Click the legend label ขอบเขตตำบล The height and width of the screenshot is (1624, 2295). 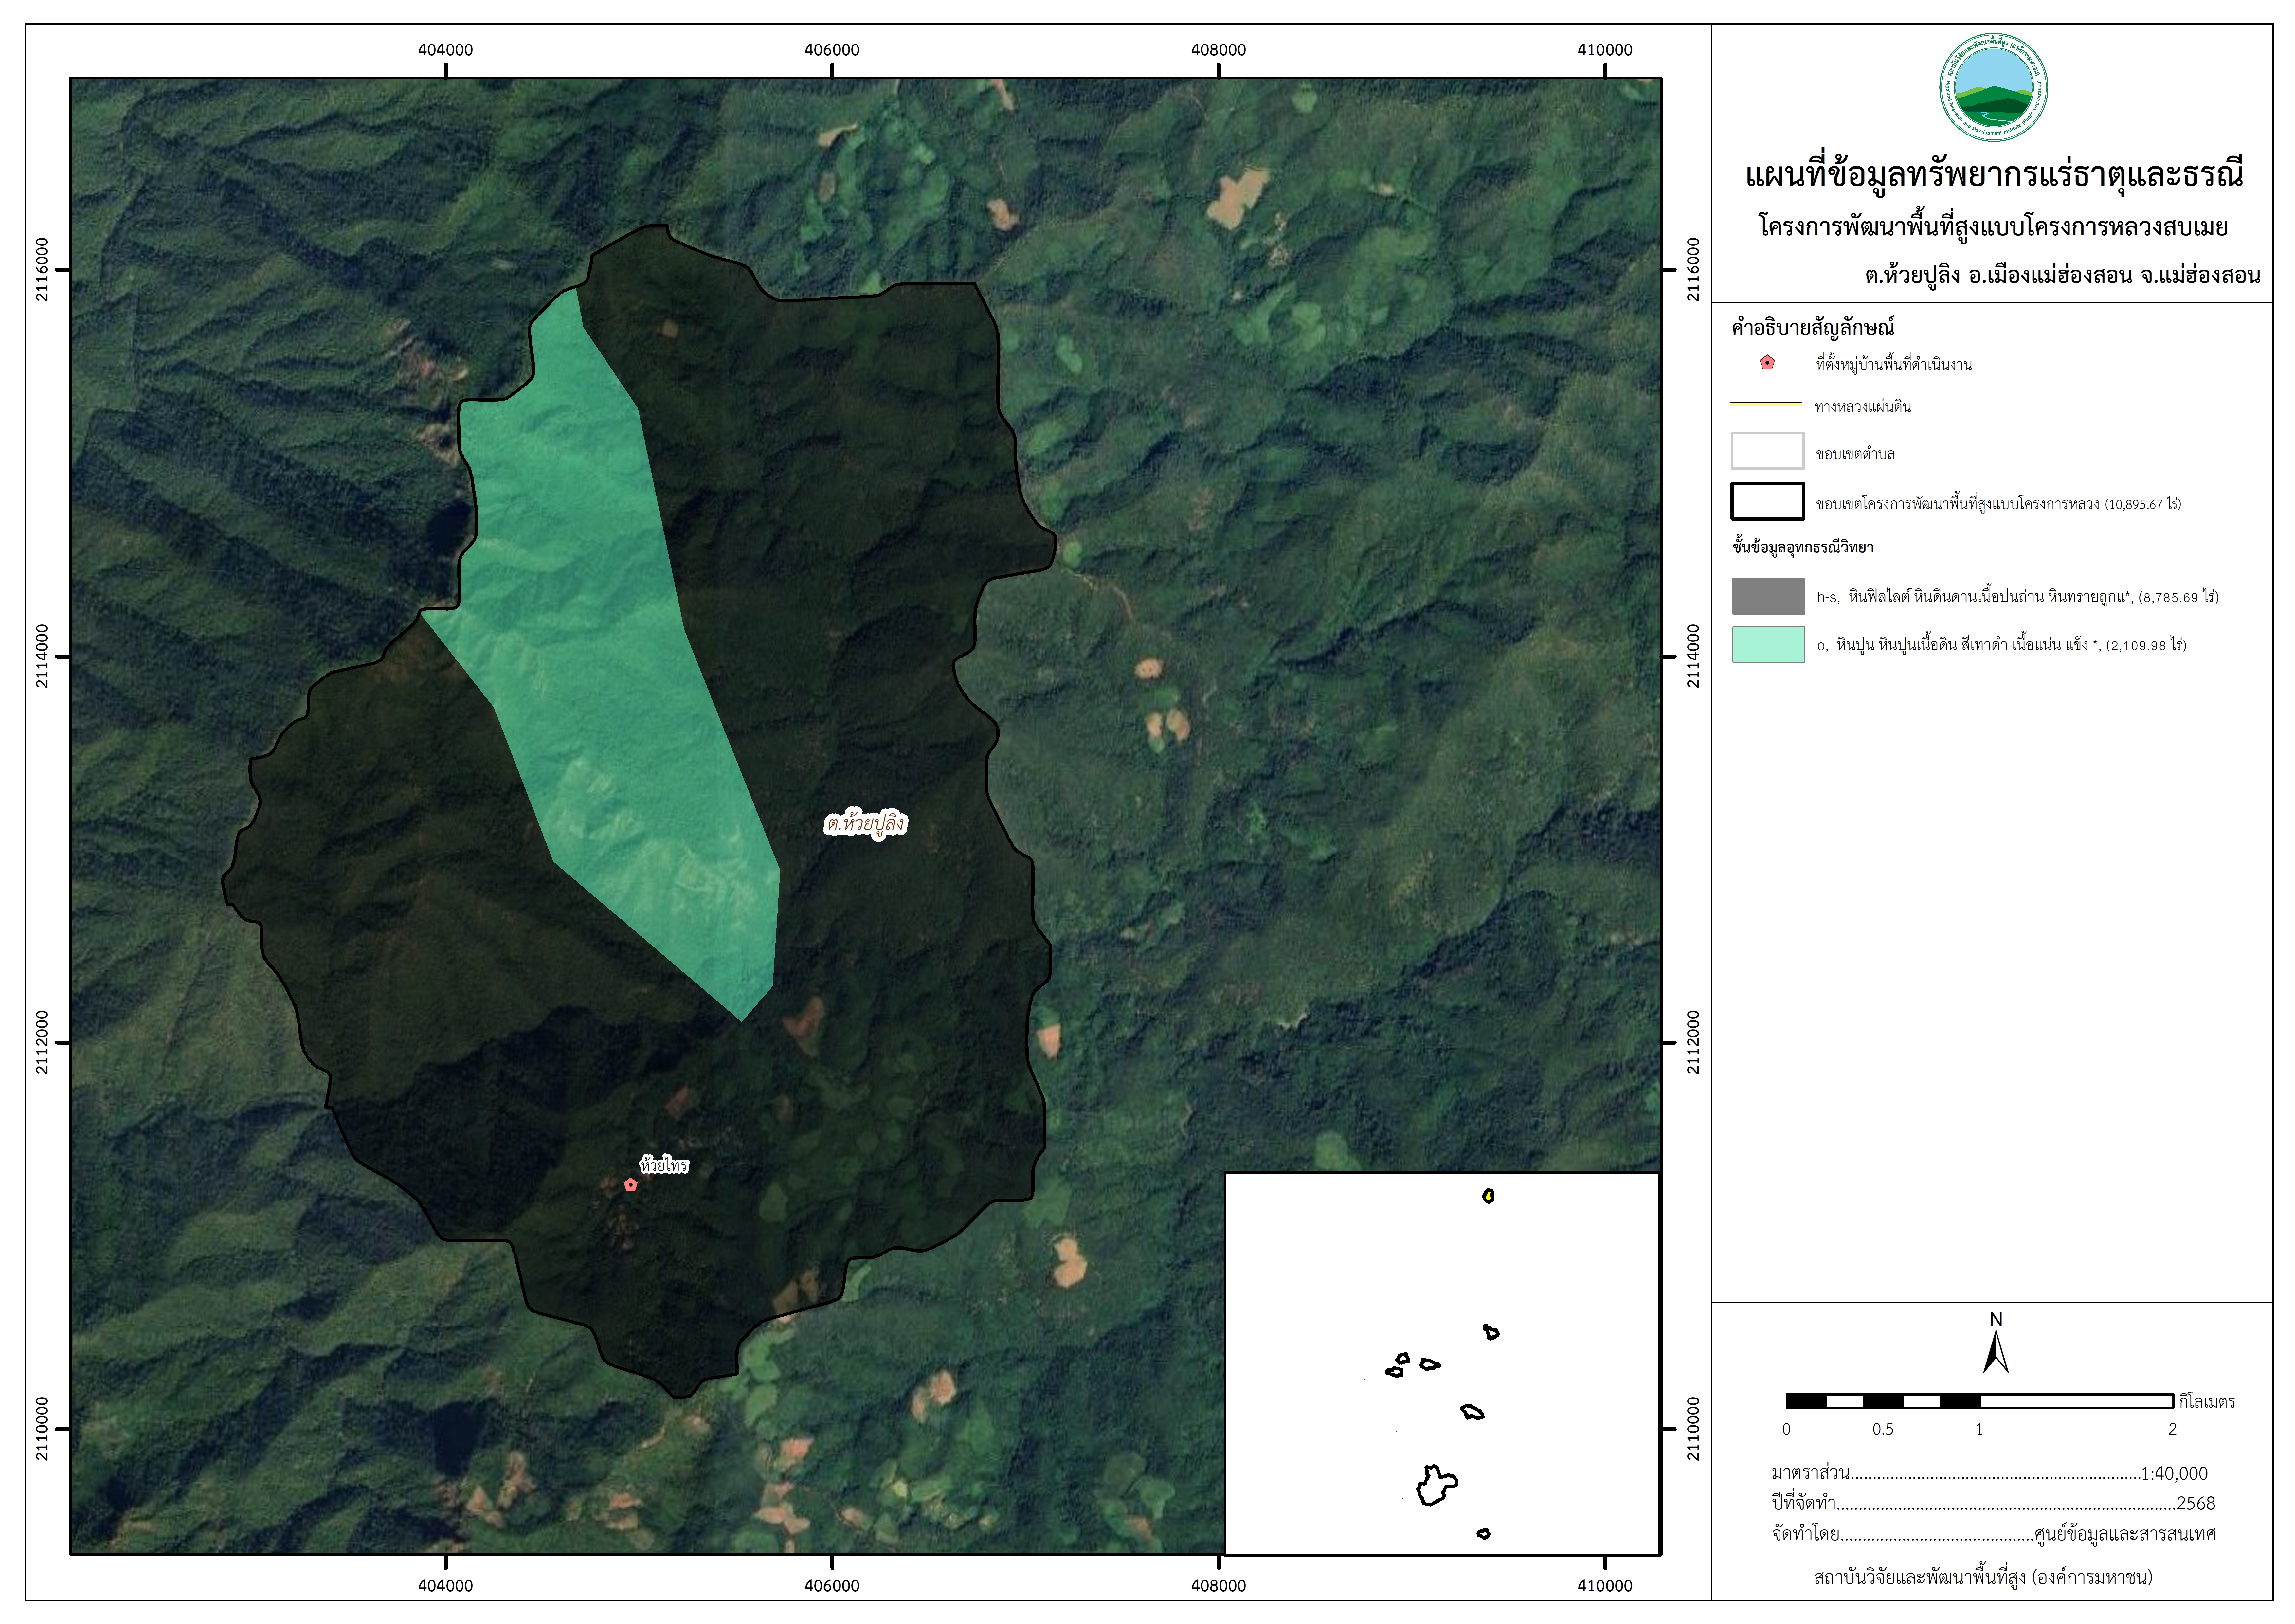click(1855, 454)
